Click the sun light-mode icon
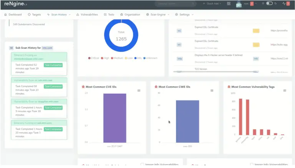Image resolution: width=295 pixels, height=168 pixels. pos(263,3)
